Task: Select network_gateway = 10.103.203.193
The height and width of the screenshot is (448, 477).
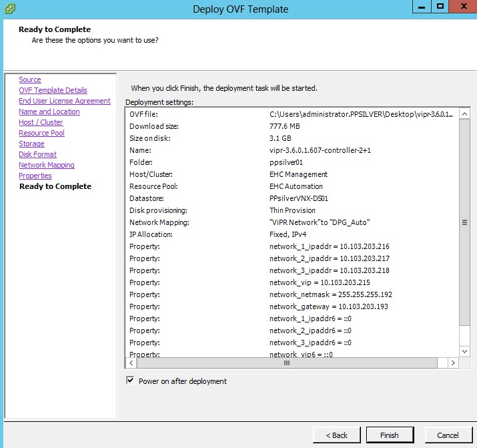Action: (328, 306)
